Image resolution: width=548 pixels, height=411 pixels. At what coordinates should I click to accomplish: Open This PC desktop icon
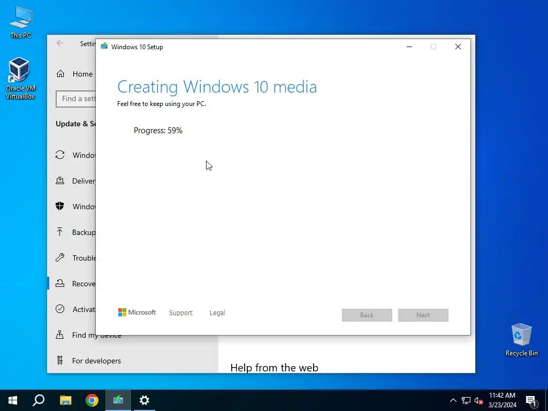tap(21, 21)
